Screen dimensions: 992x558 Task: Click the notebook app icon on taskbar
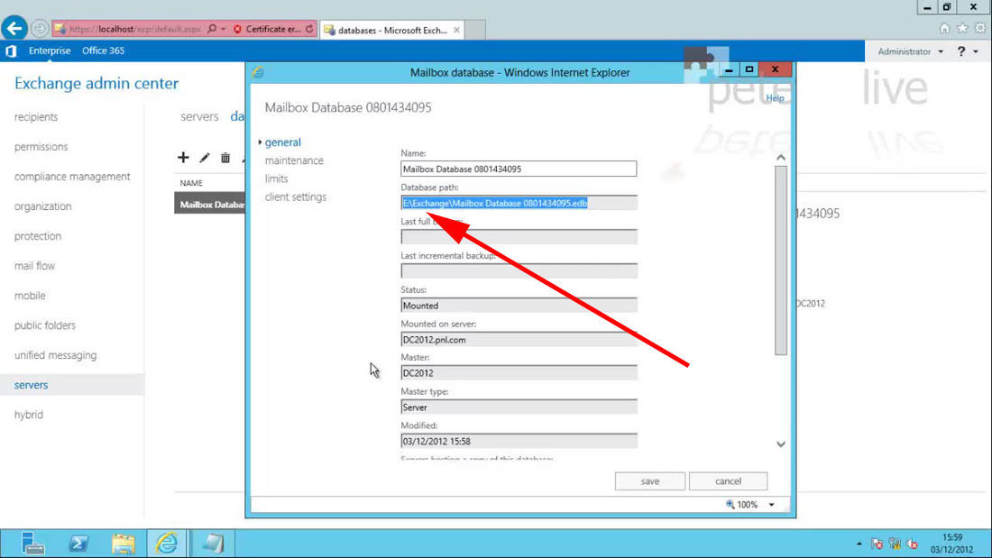coord(213,544)
